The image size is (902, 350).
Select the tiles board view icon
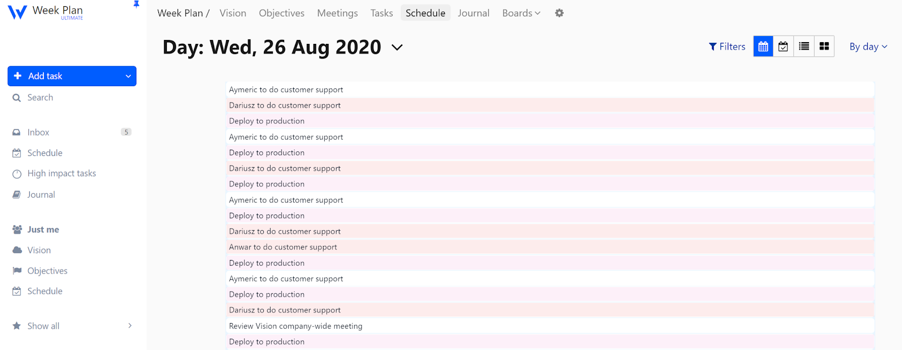tap(824, 47)
